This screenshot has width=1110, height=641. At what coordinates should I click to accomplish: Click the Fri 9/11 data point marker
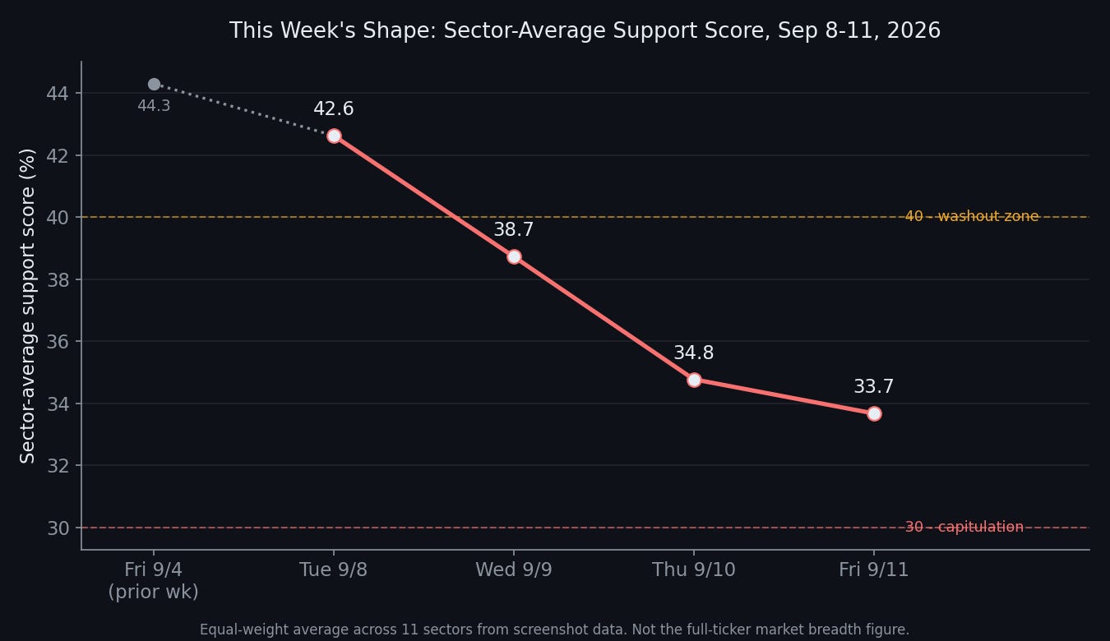(x=874, y=413)
